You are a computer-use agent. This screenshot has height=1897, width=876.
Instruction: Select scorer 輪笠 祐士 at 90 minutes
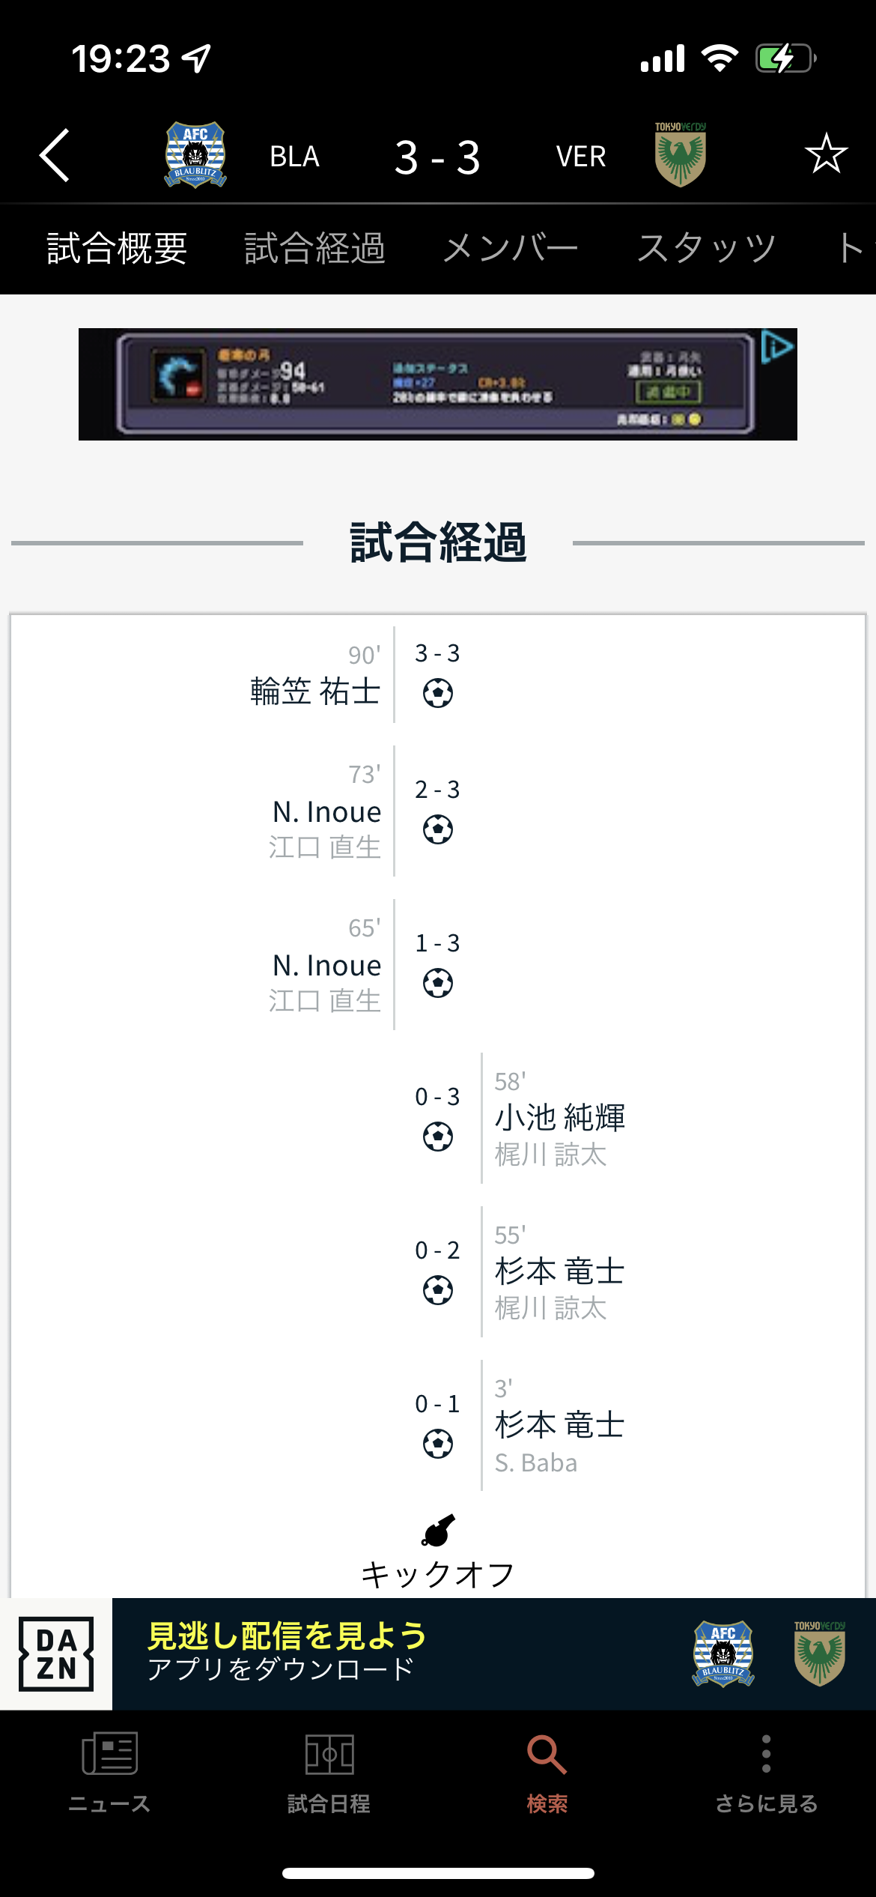(315, 691)
